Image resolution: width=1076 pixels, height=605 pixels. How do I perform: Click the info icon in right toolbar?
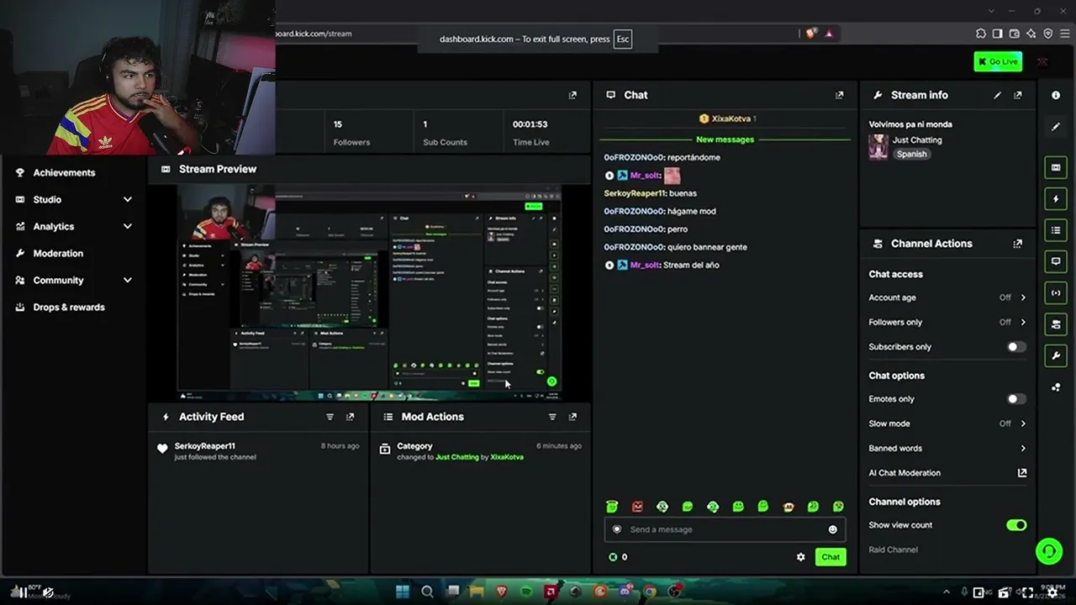tap(1056, 95)
